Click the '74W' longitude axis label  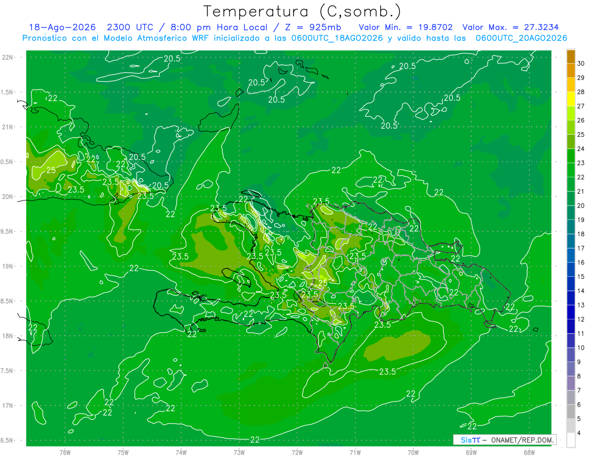[181, 452]
